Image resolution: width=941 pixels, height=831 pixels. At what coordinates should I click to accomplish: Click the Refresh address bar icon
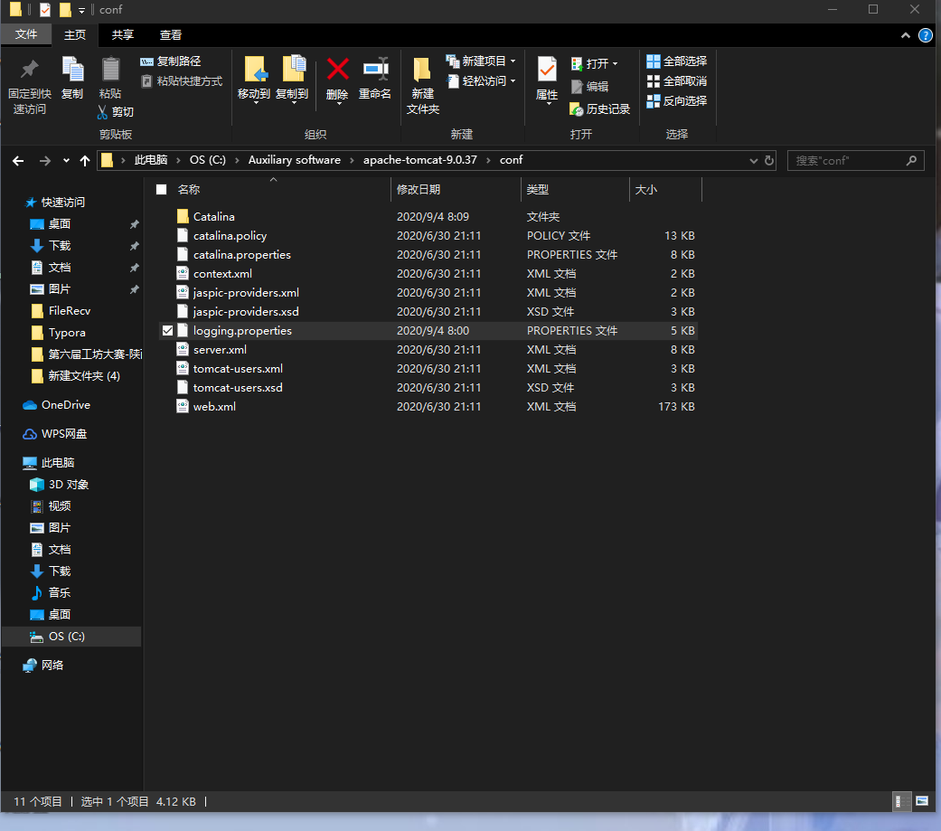click(x=769, y=160)
